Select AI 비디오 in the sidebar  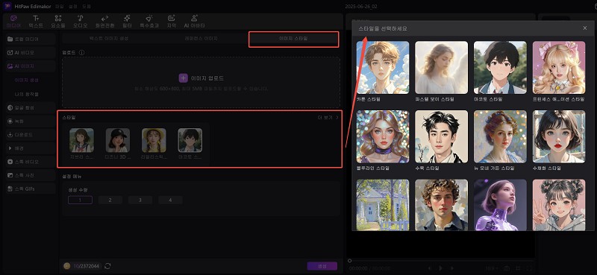click(31, 52)
